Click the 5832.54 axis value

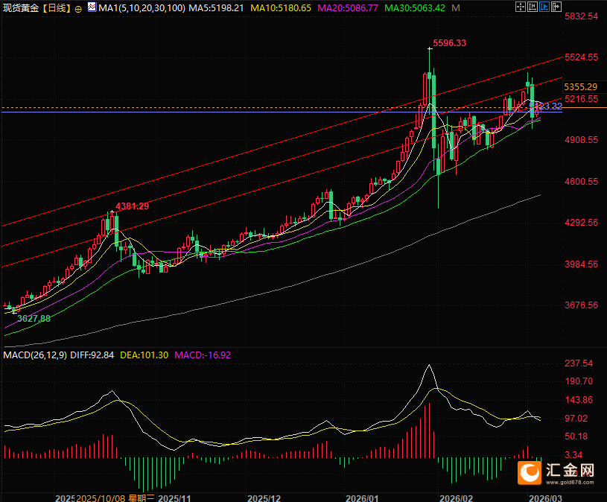coord(582,16)
